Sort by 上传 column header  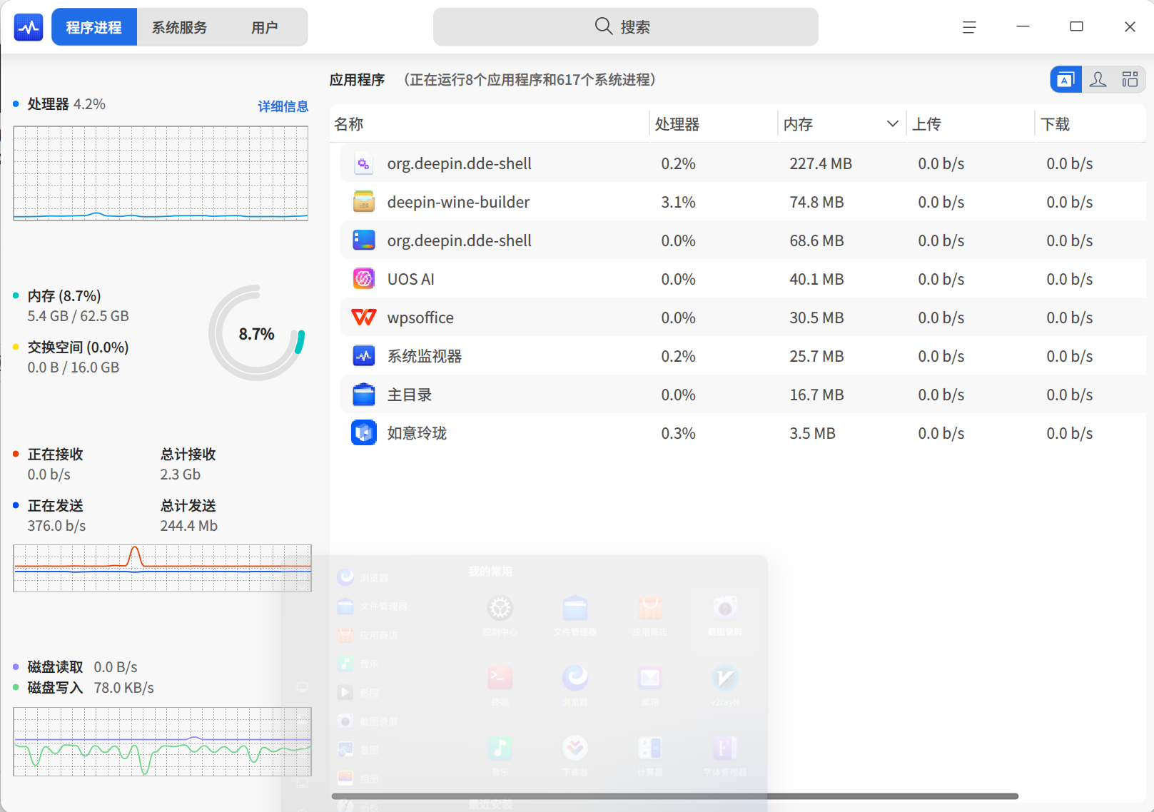point(970,124)
